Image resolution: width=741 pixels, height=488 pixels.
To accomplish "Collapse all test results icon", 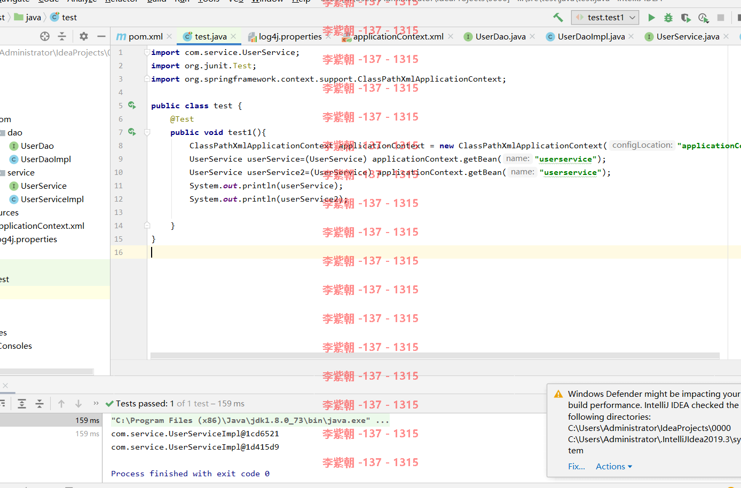I will [40, 404].
